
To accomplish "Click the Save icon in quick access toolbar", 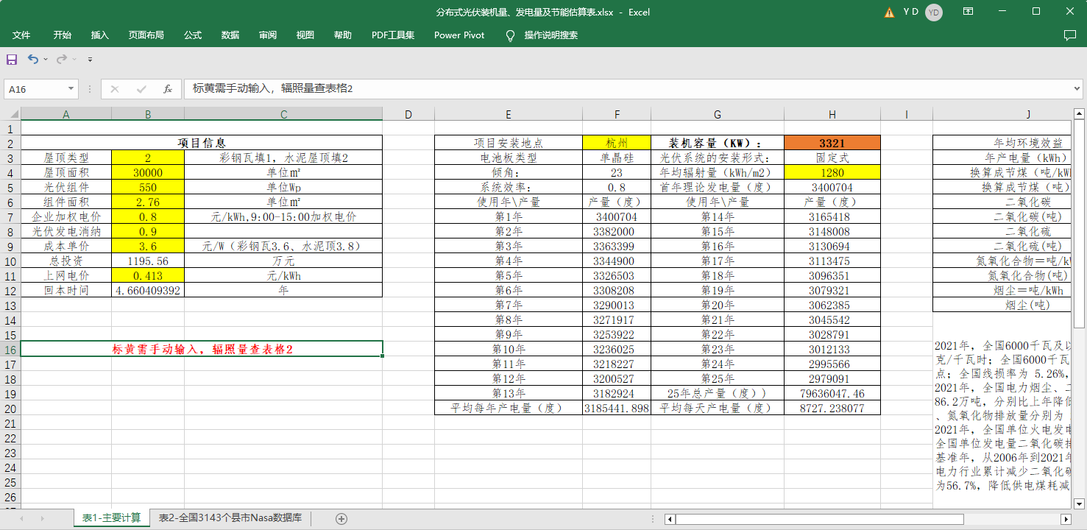I will point(12,59).
